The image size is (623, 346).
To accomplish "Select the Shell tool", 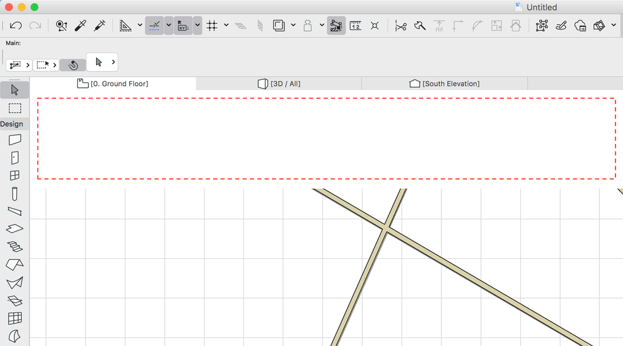I will 15,283.
